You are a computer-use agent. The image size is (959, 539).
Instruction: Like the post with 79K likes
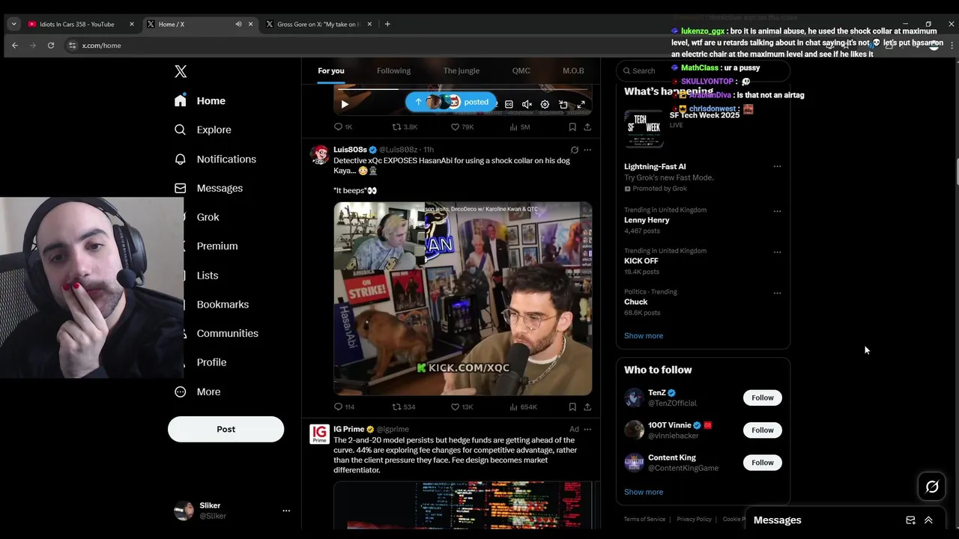(x=462, y=127)
